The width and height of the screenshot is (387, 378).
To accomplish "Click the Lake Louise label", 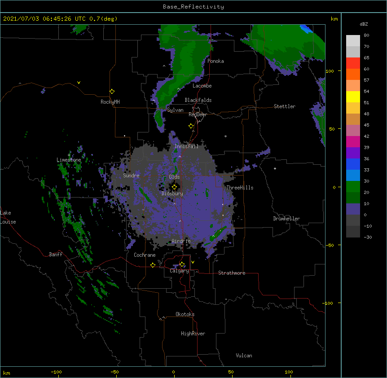I will click(8, 217).
